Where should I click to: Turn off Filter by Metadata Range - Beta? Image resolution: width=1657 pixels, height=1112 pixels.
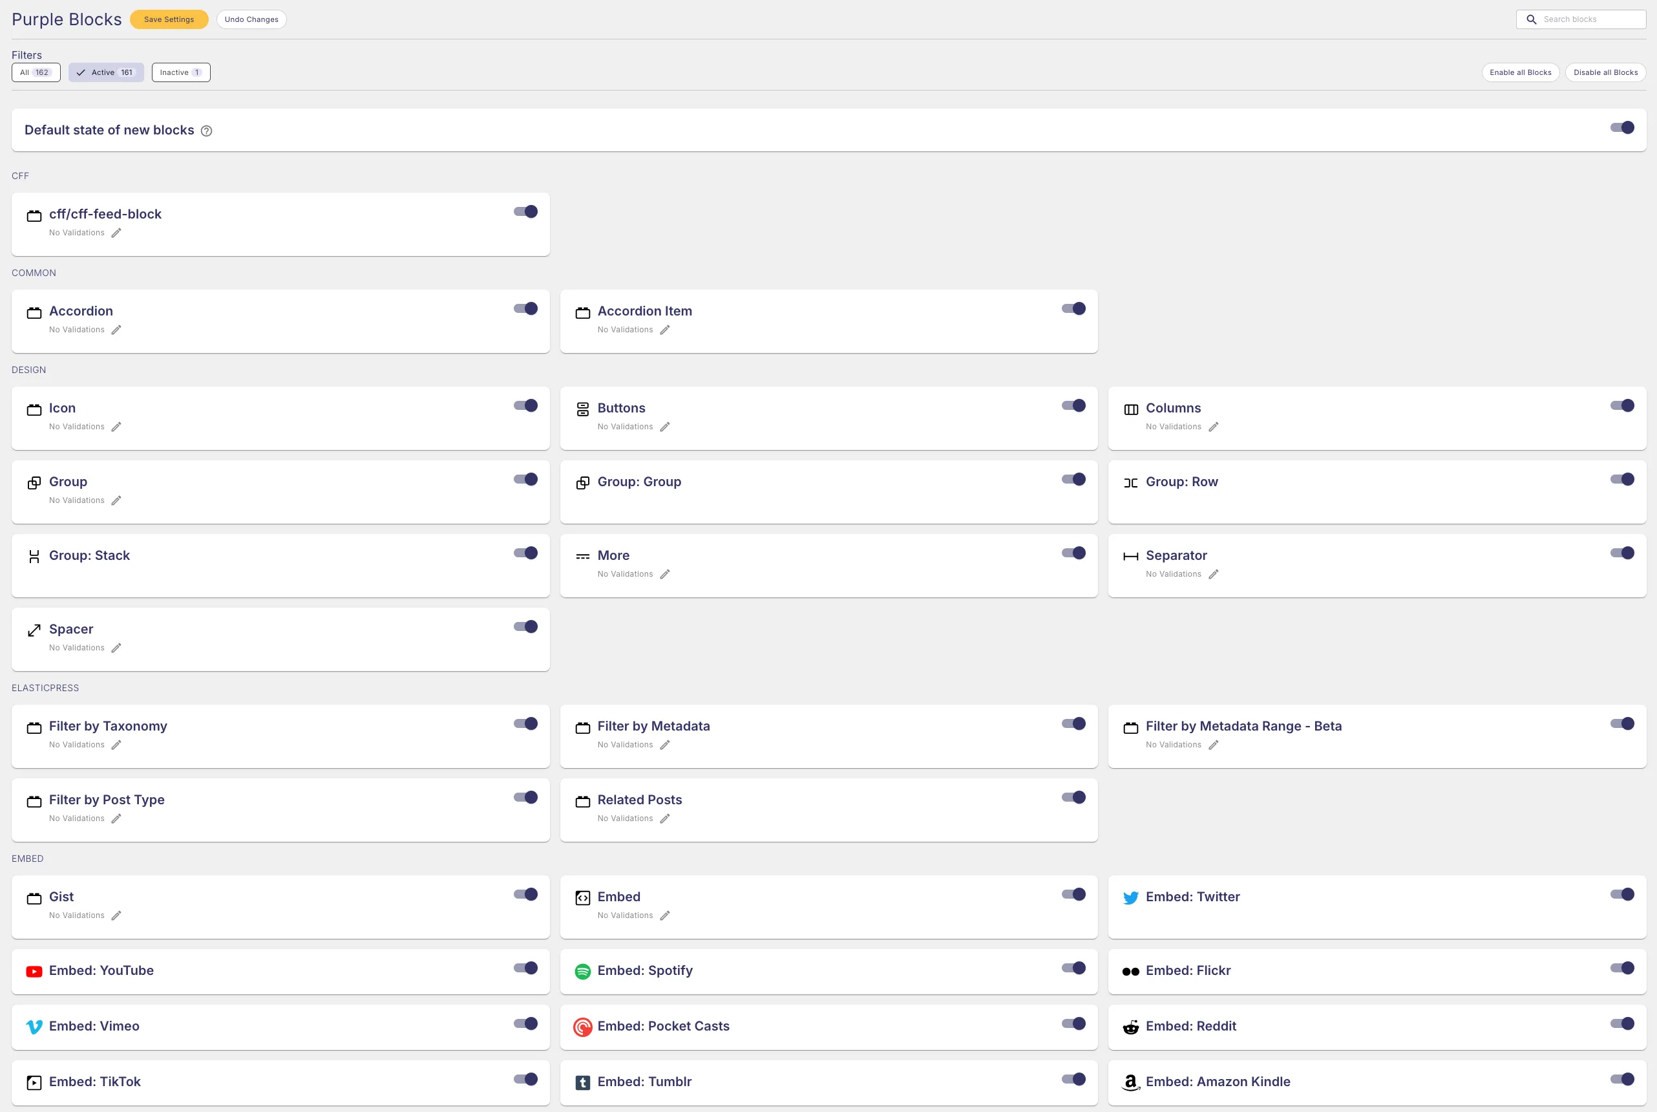[1622, 723]
